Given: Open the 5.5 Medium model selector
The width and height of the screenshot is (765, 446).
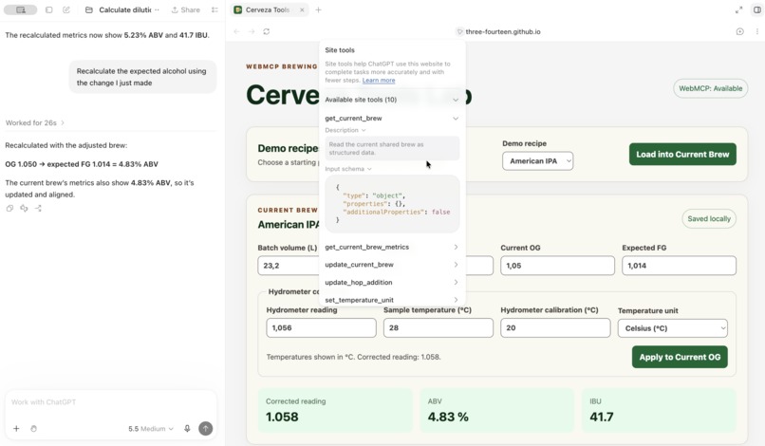Looking at the screenshot, I should click(150, 428).
